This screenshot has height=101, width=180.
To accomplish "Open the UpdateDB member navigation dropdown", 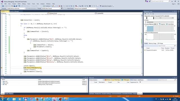I will [119, 13].
